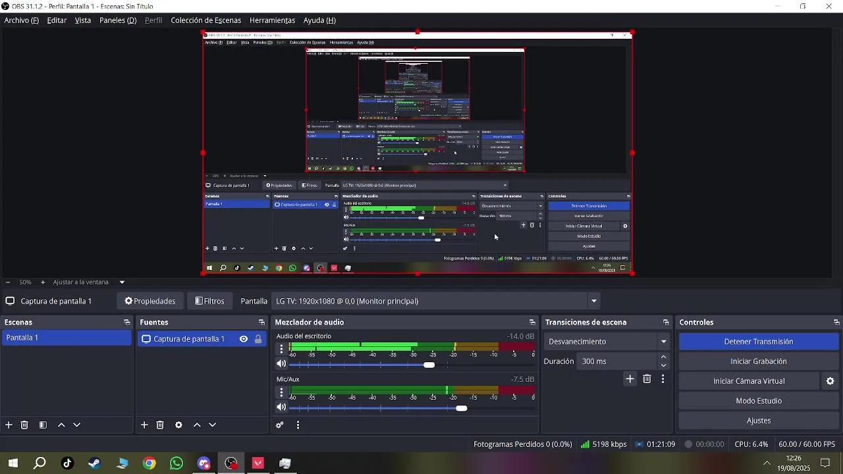Image resolution: width=843 pixels, height=474 pixels.
Task: Open Colección de Escenas menu
Action: (206, 20)
